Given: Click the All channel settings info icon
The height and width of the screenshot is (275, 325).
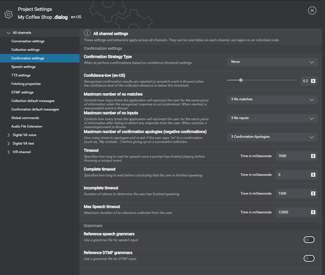Looking at the screenshot, I should point(88,33).
